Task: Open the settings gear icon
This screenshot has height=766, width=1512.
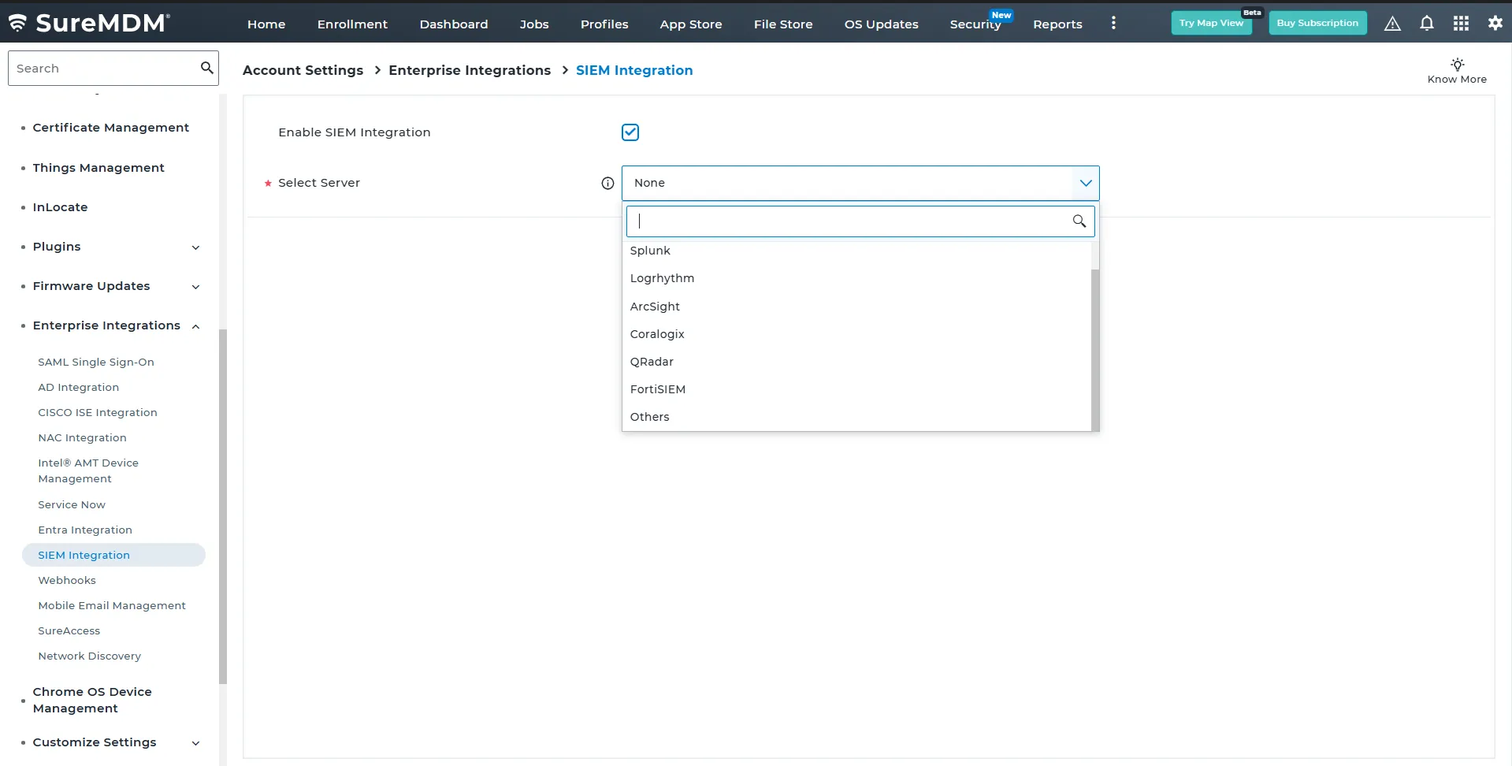Action: 1495,24
